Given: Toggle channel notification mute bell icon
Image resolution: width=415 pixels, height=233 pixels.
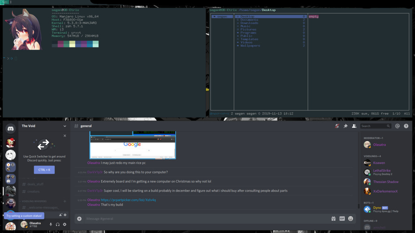Looking at the screenshot, I should [x=337, y=126].
